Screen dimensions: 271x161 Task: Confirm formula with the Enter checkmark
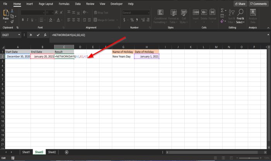point(38,35)
